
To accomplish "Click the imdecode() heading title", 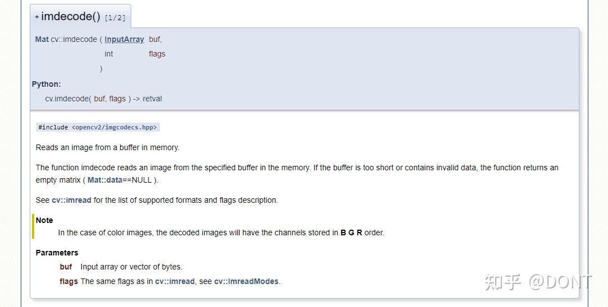I will point(71,17).
